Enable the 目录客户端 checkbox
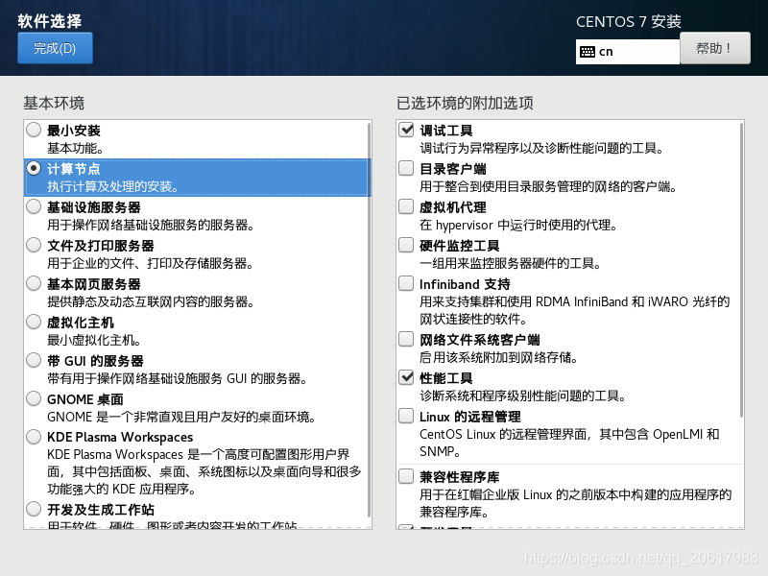This screenshot has width=768, height=576. [406, 168]
